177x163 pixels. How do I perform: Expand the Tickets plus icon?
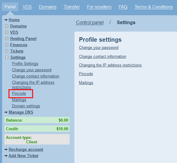[x=7, y=51]
